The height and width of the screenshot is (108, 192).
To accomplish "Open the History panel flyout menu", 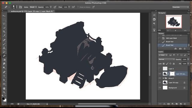I will [x=188, y=33].
